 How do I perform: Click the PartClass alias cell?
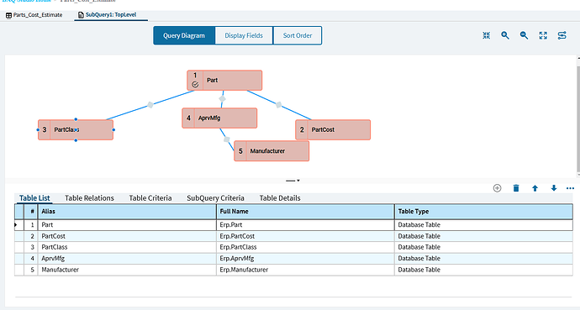127,247
